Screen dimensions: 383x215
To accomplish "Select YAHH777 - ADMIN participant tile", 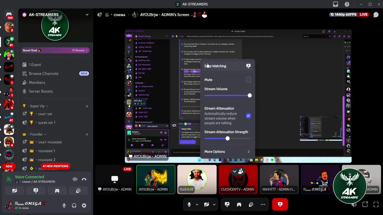I will point(279,180).
